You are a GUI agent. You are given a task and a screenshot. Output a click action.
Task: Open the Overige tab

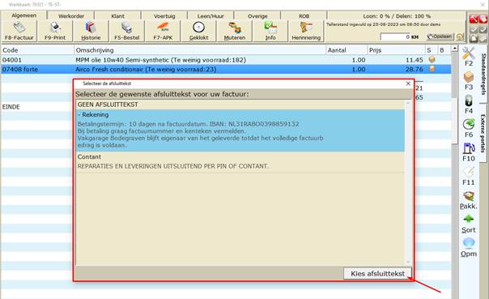click(x=257, y=16)
